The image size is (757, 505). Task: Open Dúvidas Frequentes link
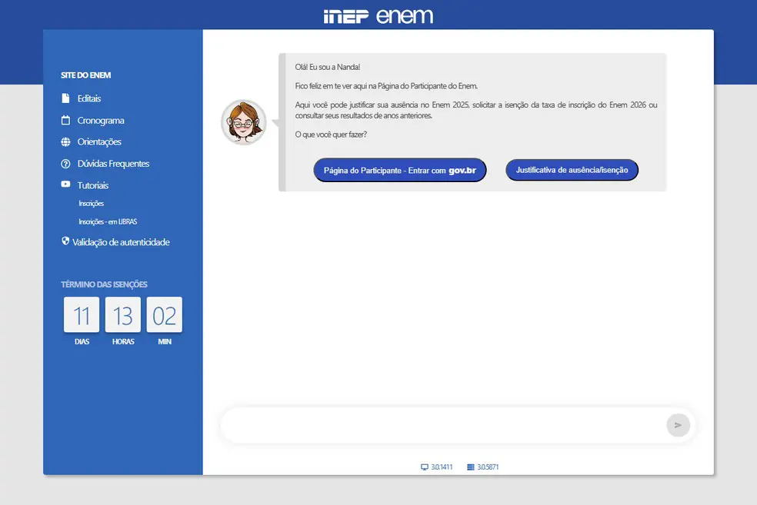113,164
